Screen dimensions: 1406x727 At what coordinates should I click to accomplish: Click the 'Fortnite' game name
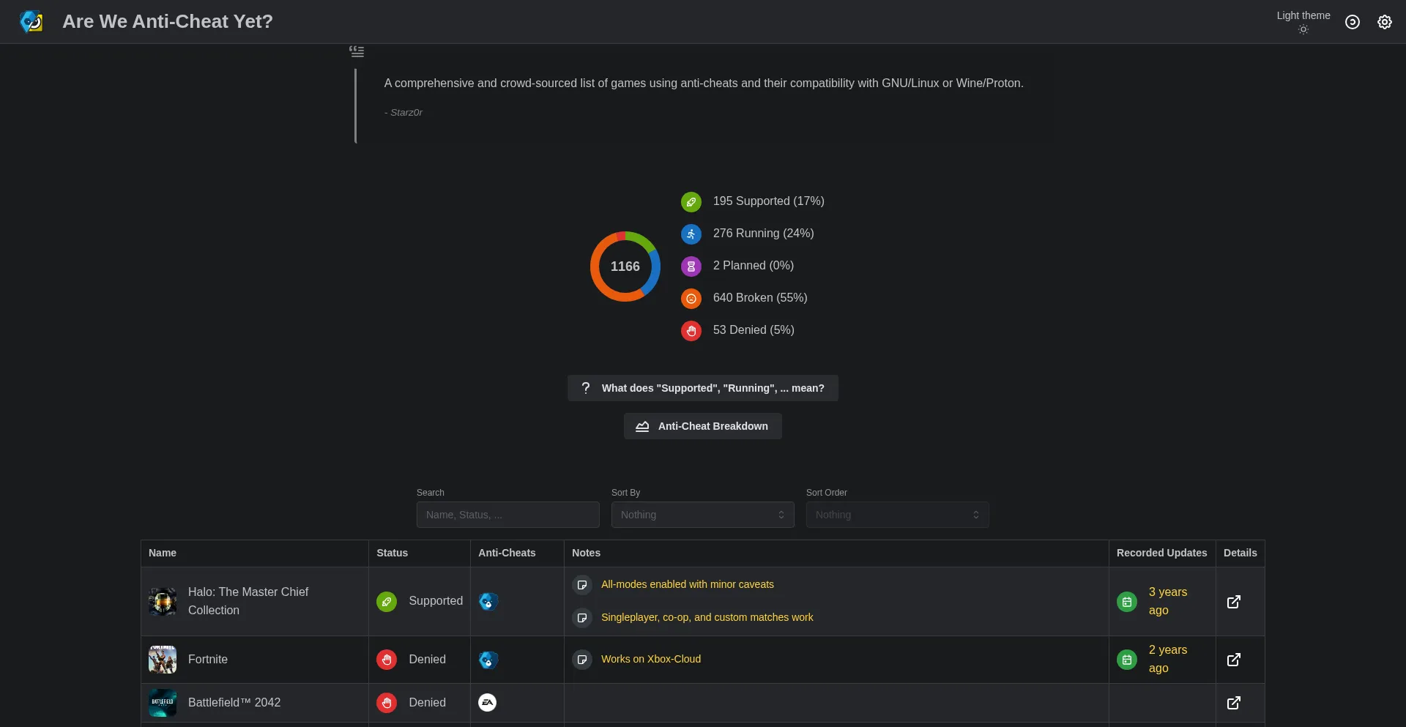coord(208,659)
